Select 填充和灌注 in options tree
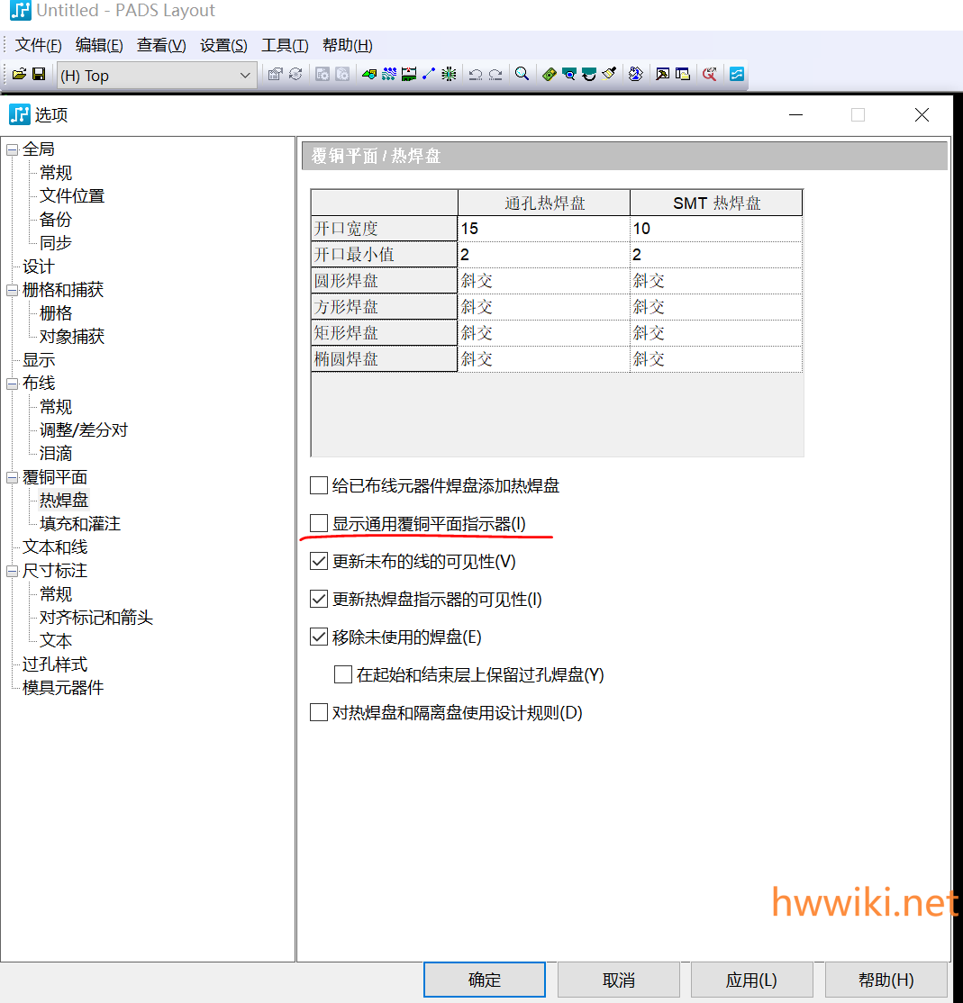This screenshot has width=963, height=1003. [80, 524]
